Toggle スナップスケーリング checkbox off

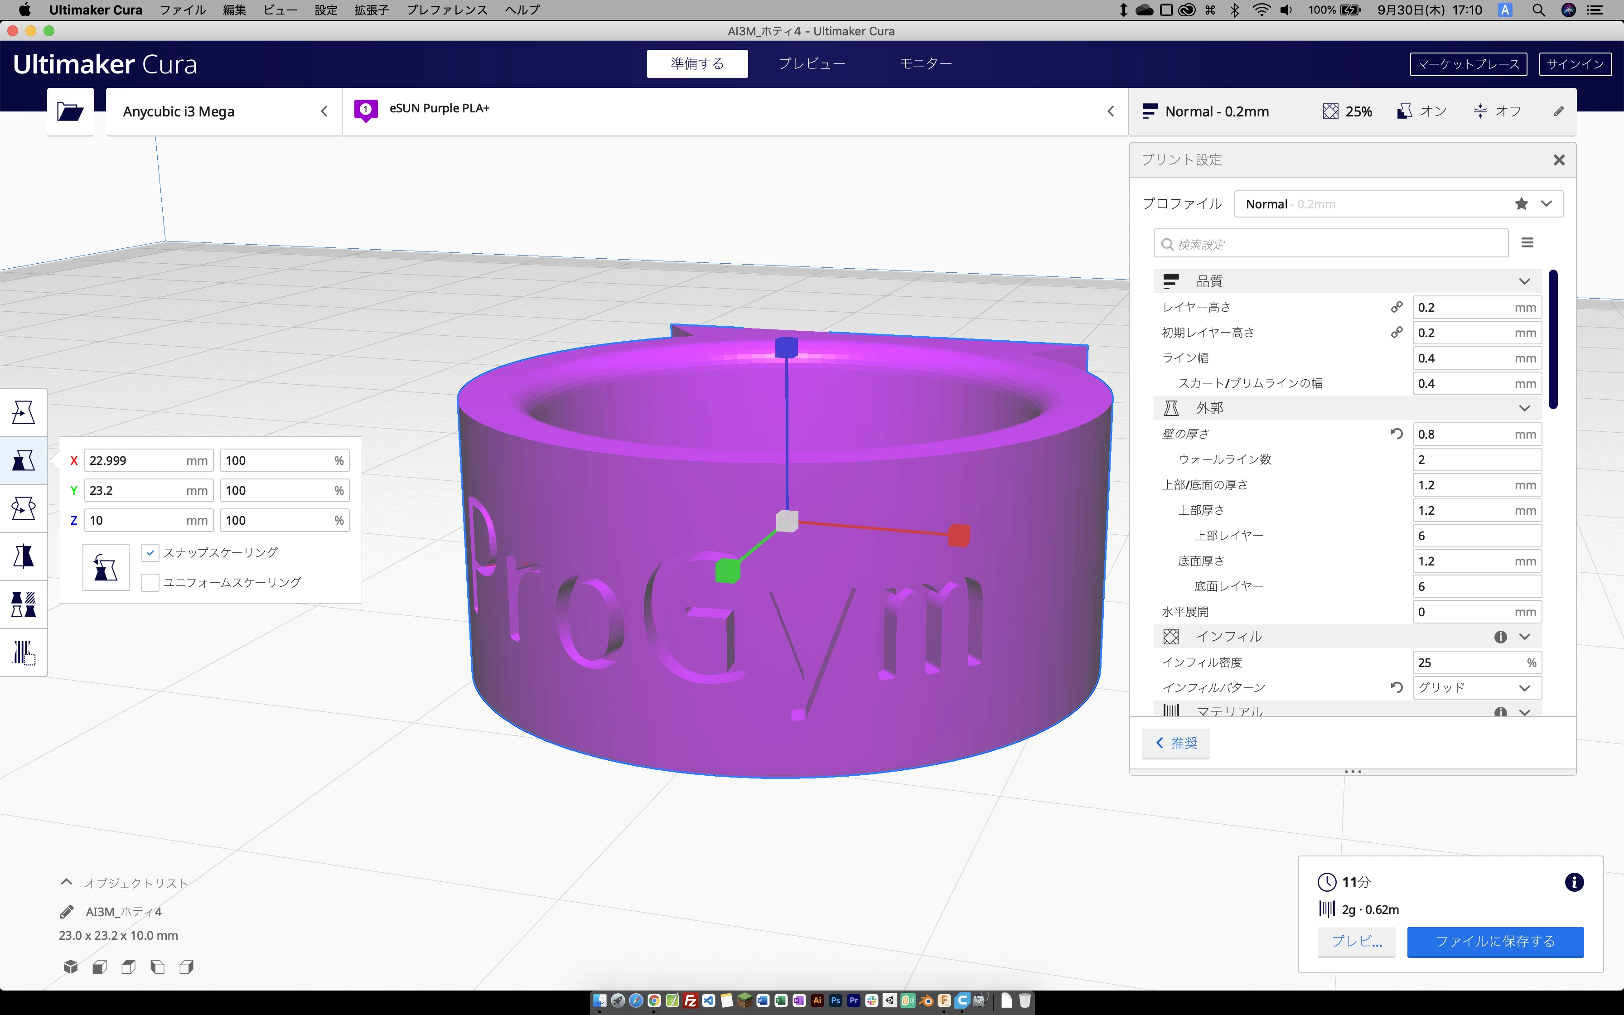[150, 552]
